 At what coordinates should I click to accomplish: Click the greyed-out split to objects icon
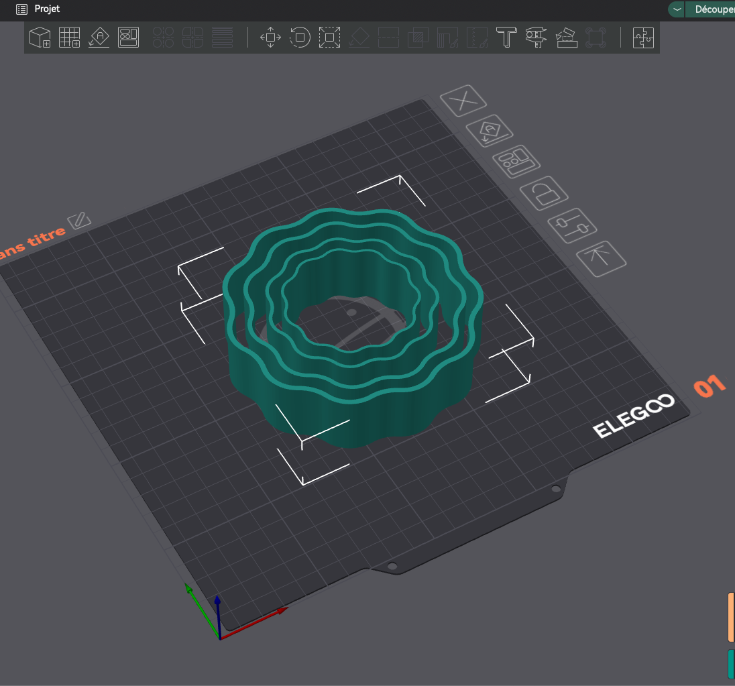[163, 37]
